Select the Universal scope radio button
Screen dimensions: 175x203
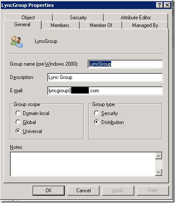click(x=18, y=131)
